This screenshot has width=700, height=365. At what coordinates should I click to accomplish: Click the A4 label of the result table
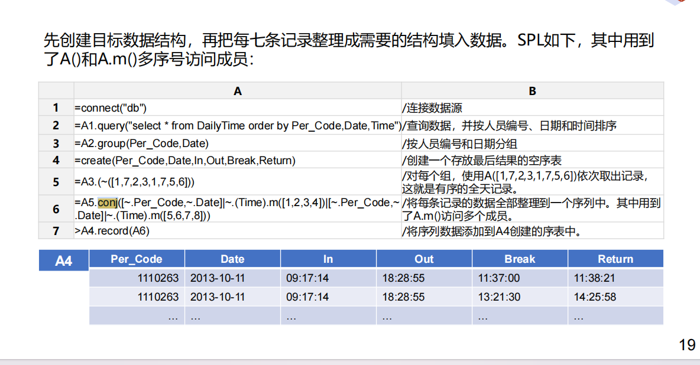[x=63, y=260]
